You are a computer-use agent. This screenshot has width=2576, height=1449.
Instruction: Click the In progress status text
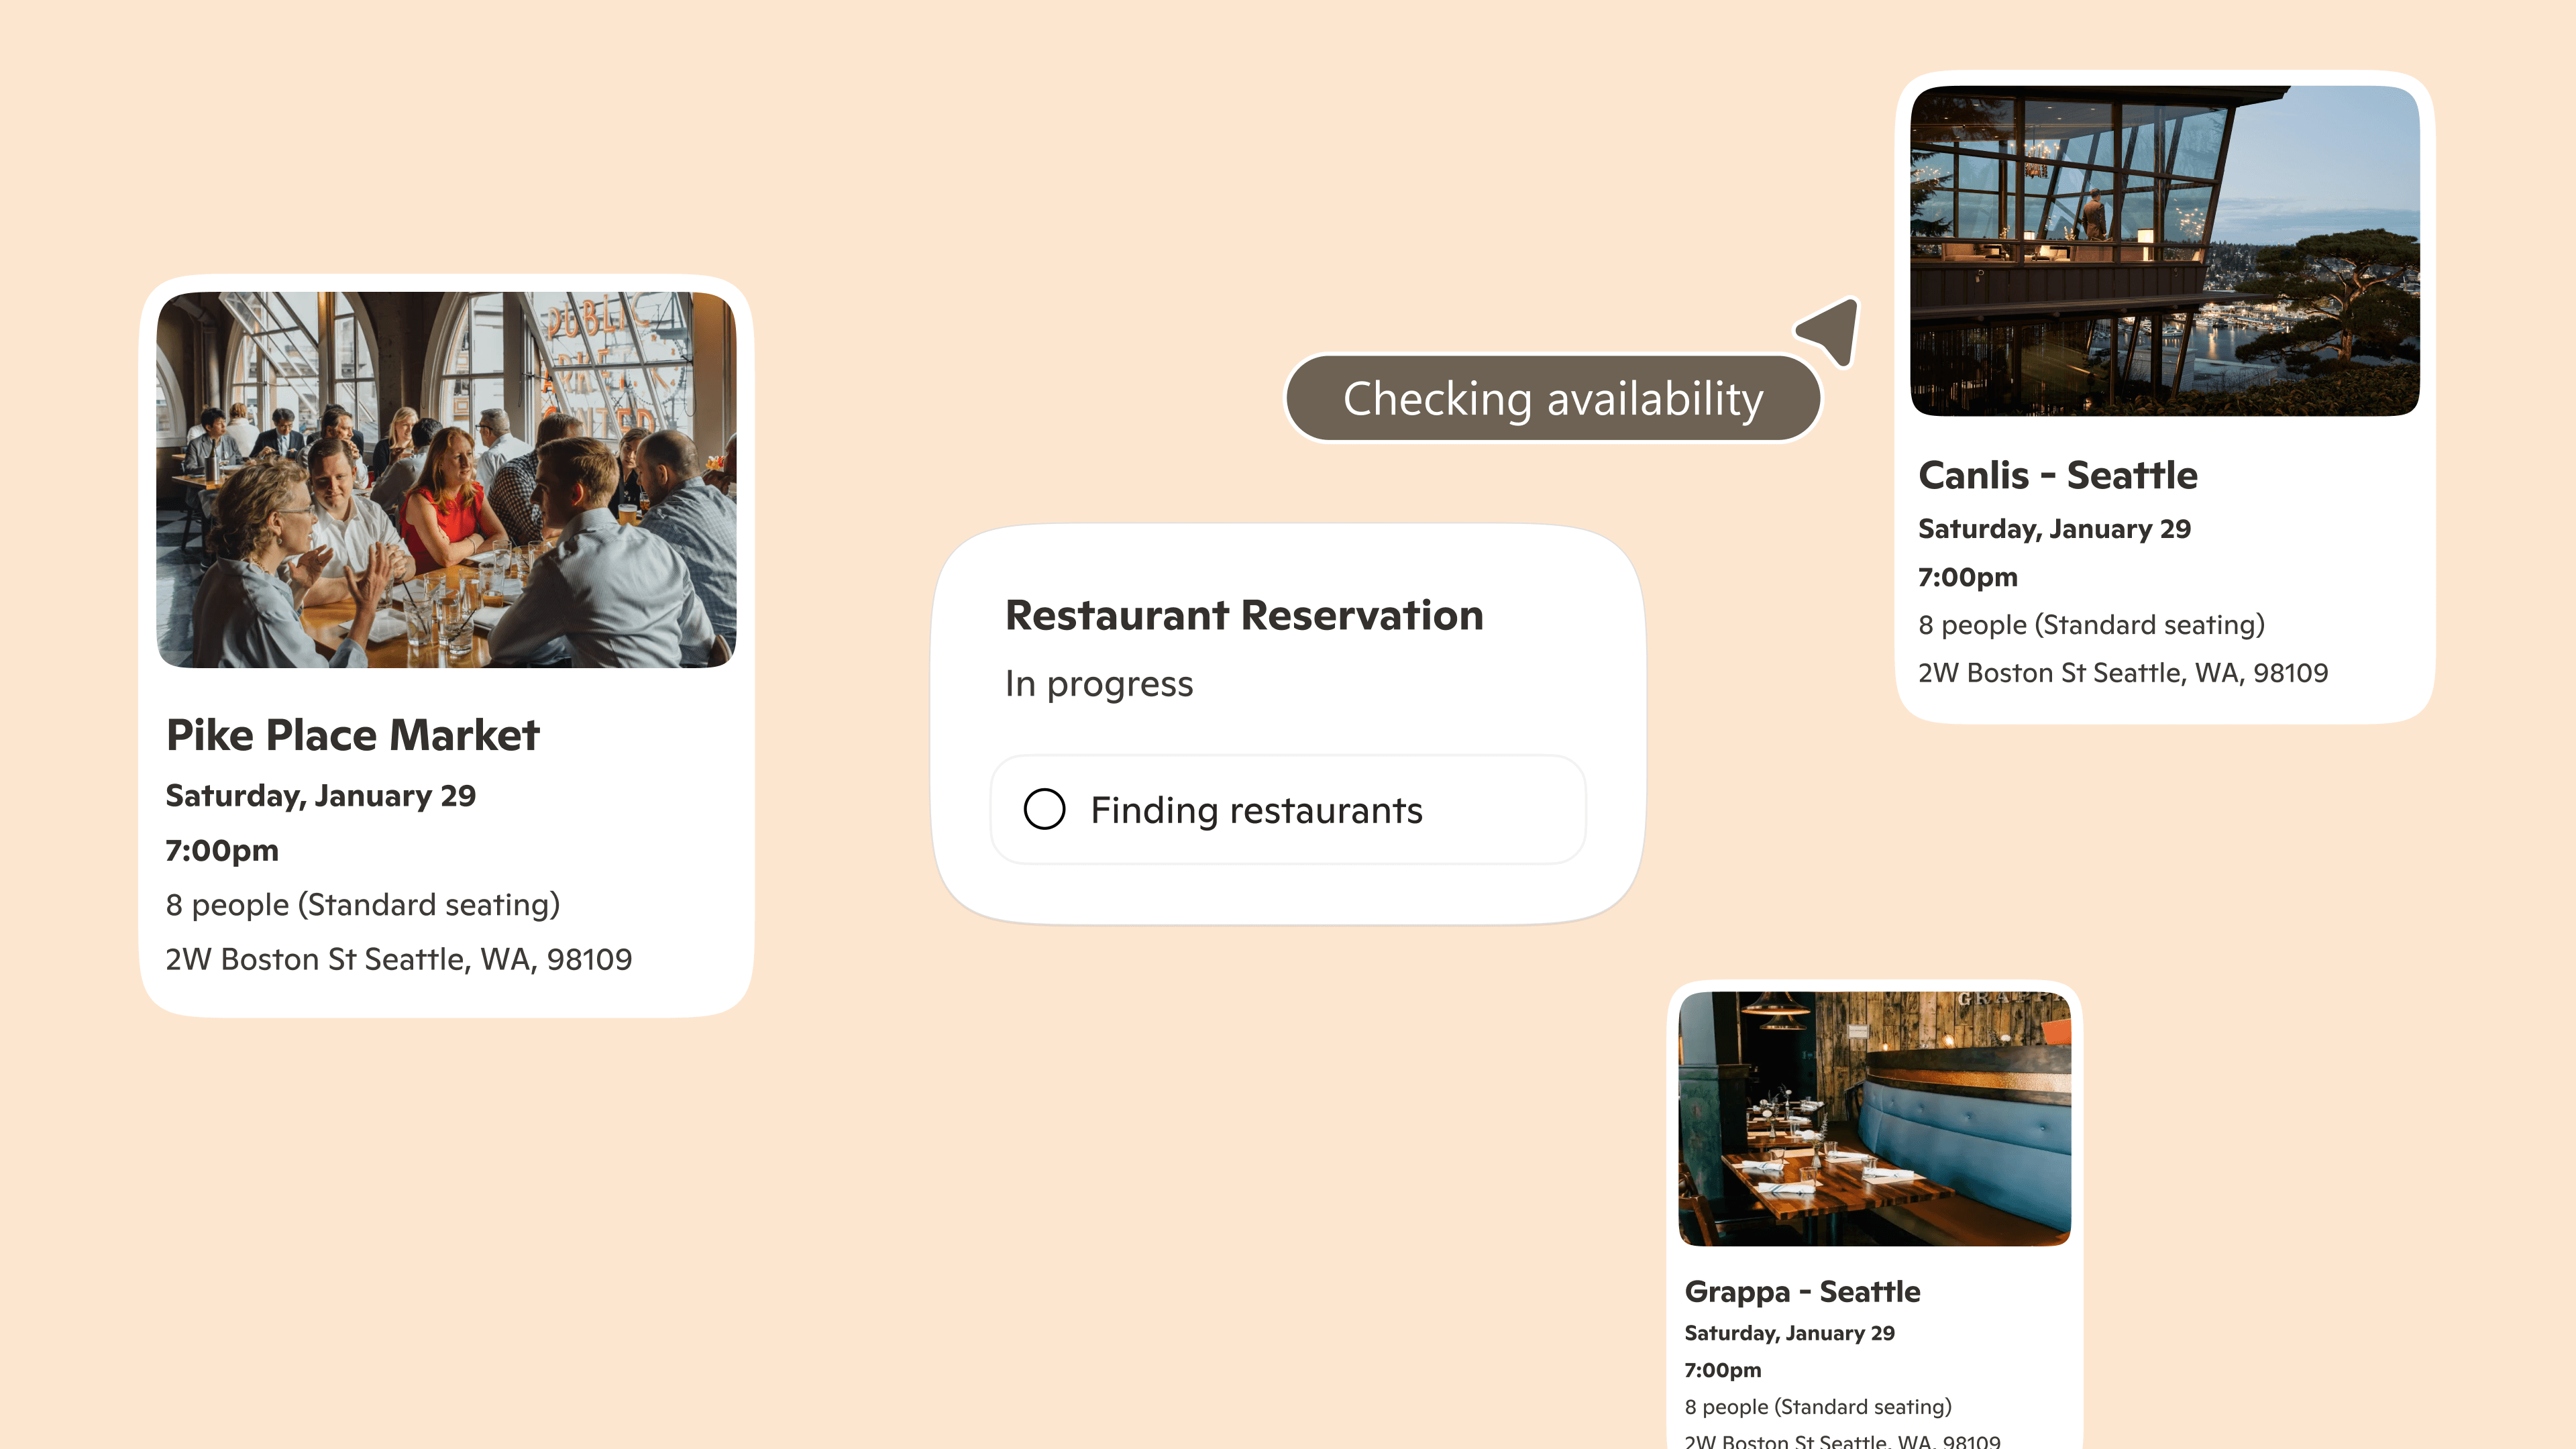click(1098, 684)
